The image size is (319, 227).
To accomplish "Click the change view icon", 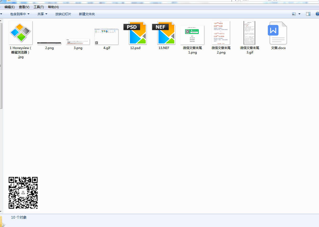I will click(294, 14).
